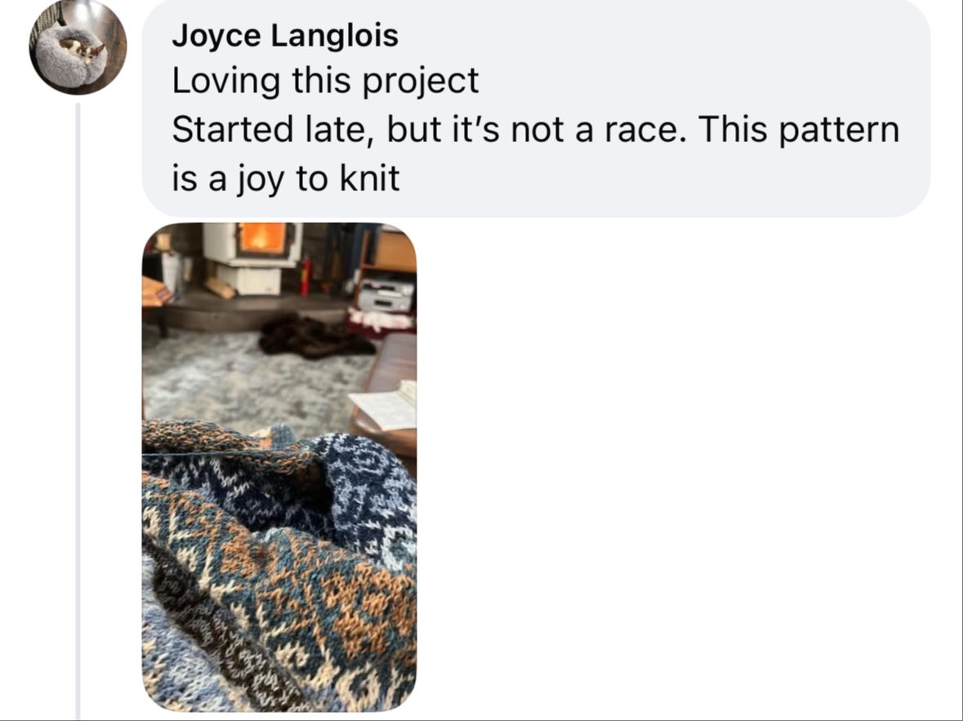The width and height of the screenshot is (963, 721).
Task: Click the "is a joy to knit" text
Action: 286,179
